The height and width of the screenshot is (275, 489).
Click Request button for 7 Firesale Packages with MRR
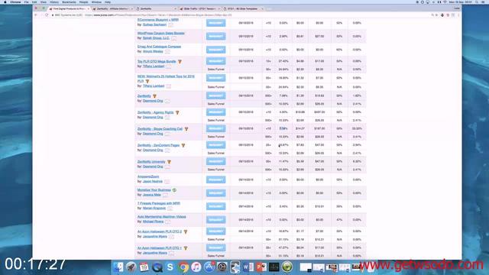(x=215, y=206)
